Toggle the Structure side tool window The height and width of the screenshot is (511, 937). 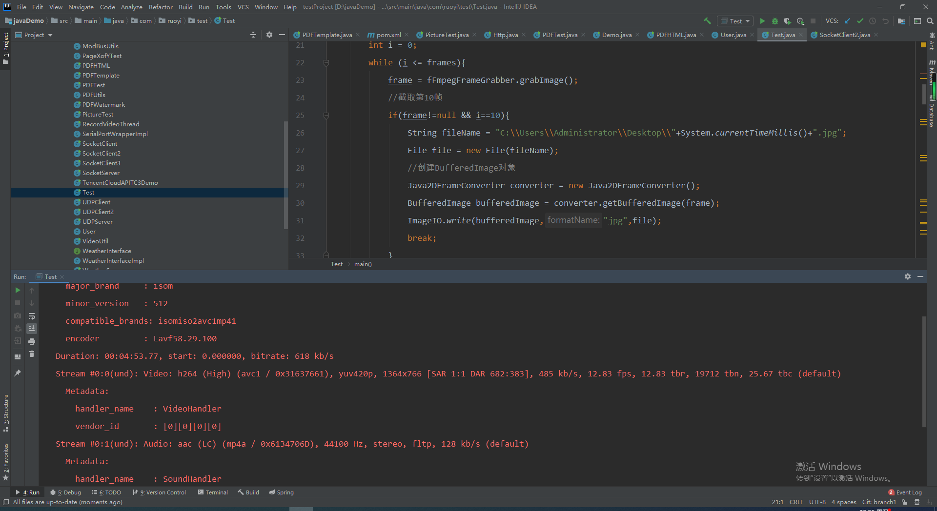(5, 413)
